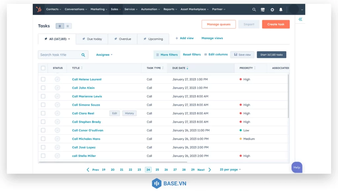Switch tasks to list view icon
Viewport: 338px width, 193px height.
59,26
